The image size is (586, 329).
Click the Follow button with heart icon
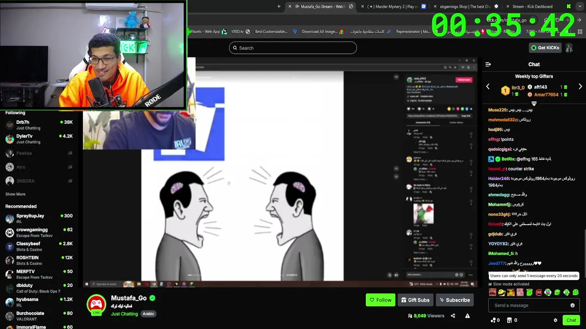click(x=380, y=300)
